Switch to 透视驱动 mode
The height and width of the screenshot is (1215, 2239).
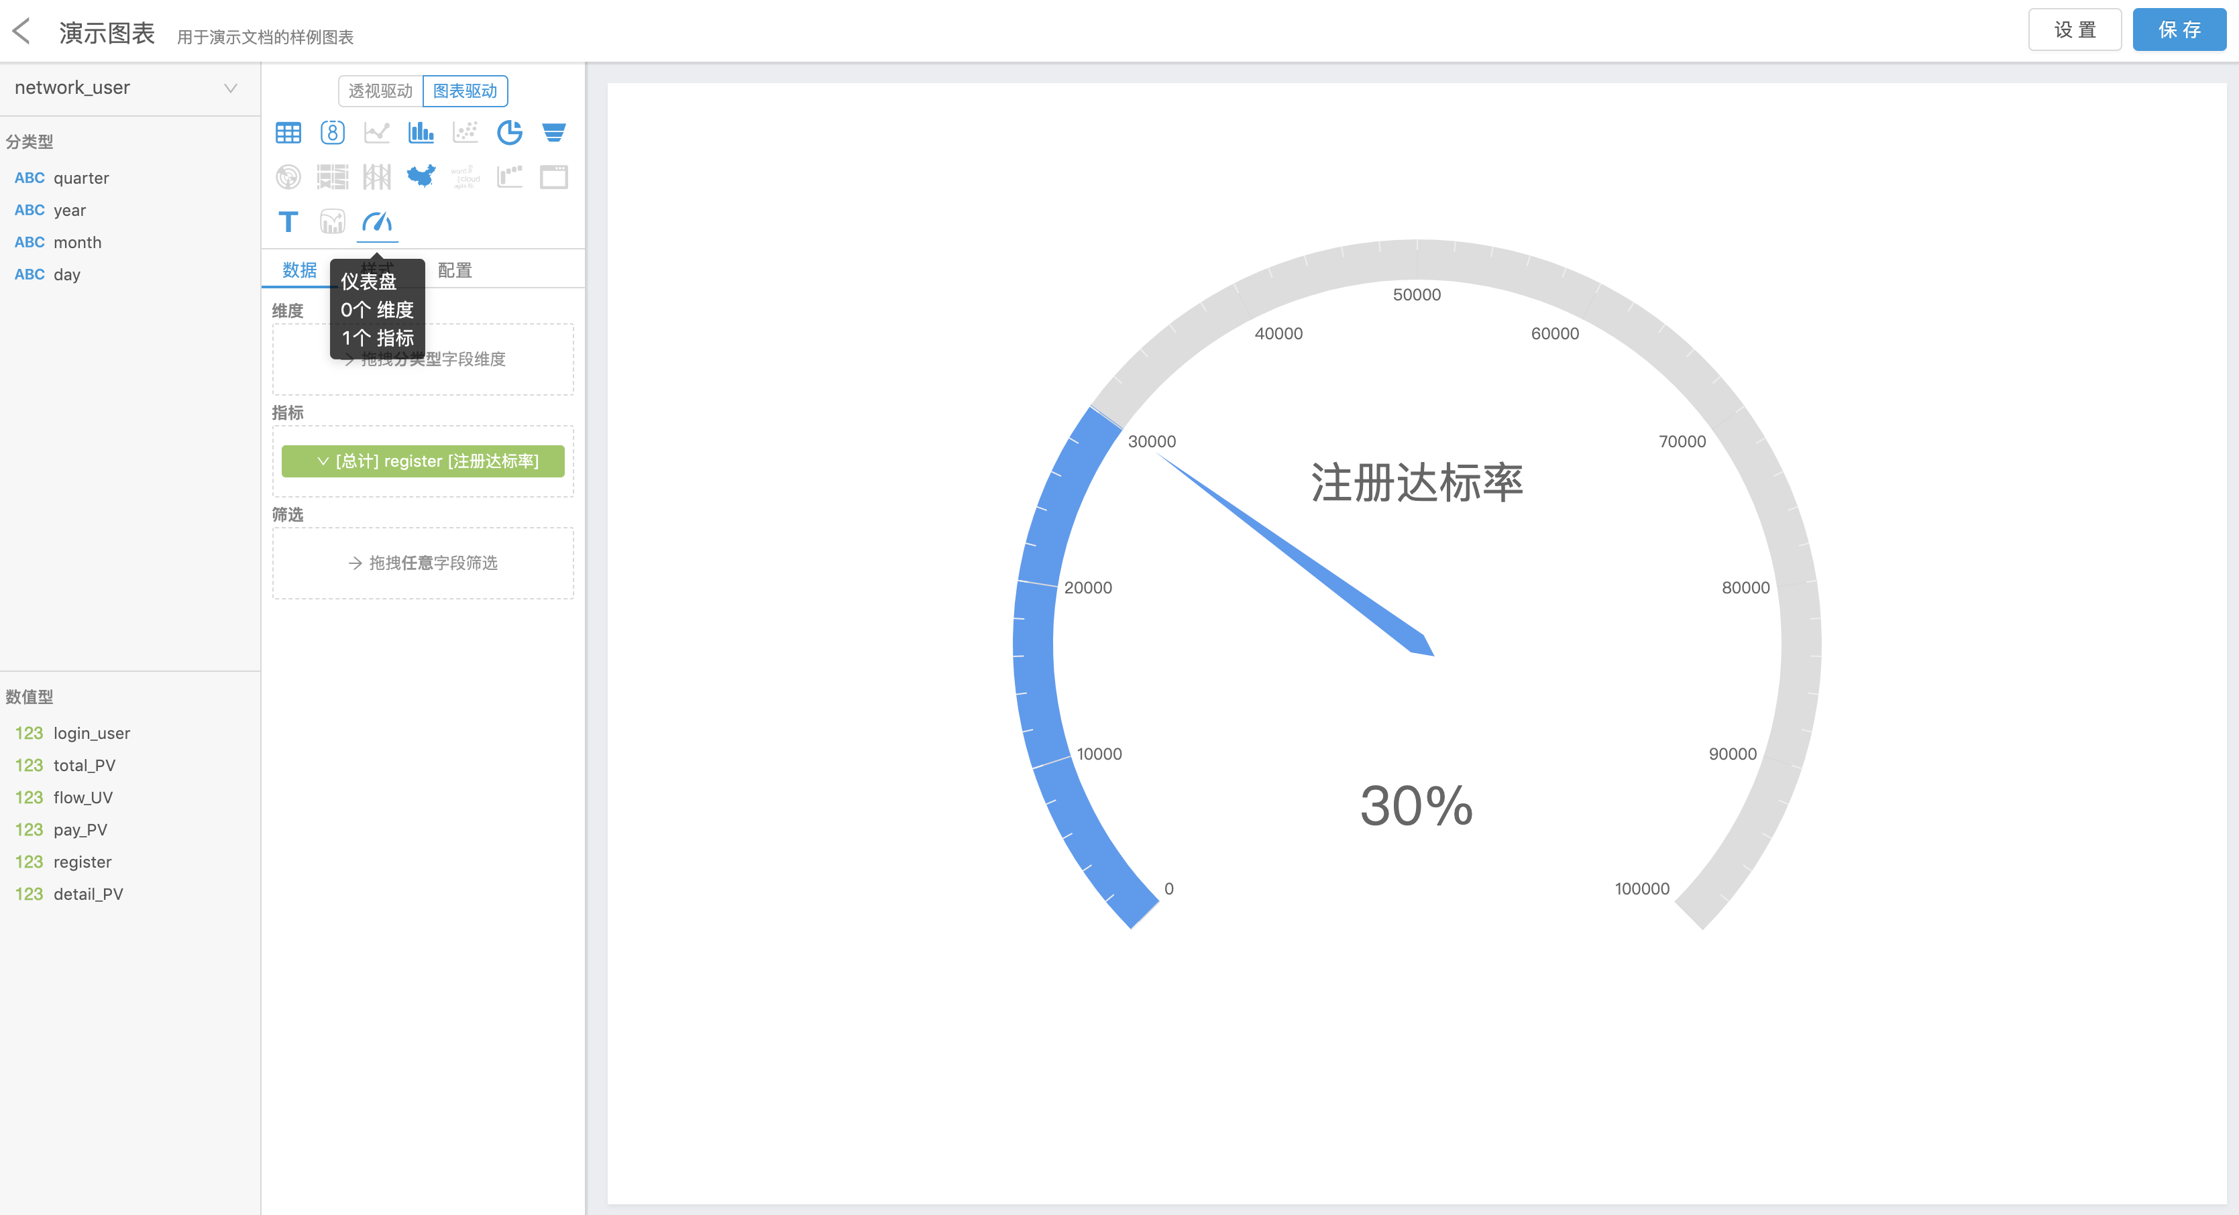[x=380, y=91]
